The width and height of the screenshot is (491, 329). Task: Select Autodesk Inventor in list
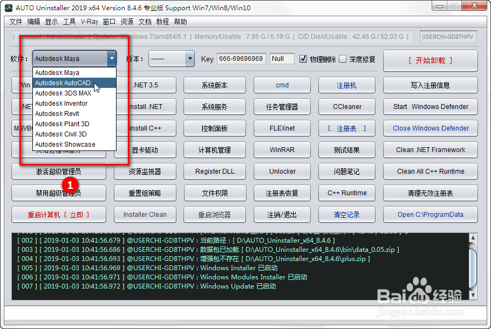pyautogui.click(x=74, y=104)
